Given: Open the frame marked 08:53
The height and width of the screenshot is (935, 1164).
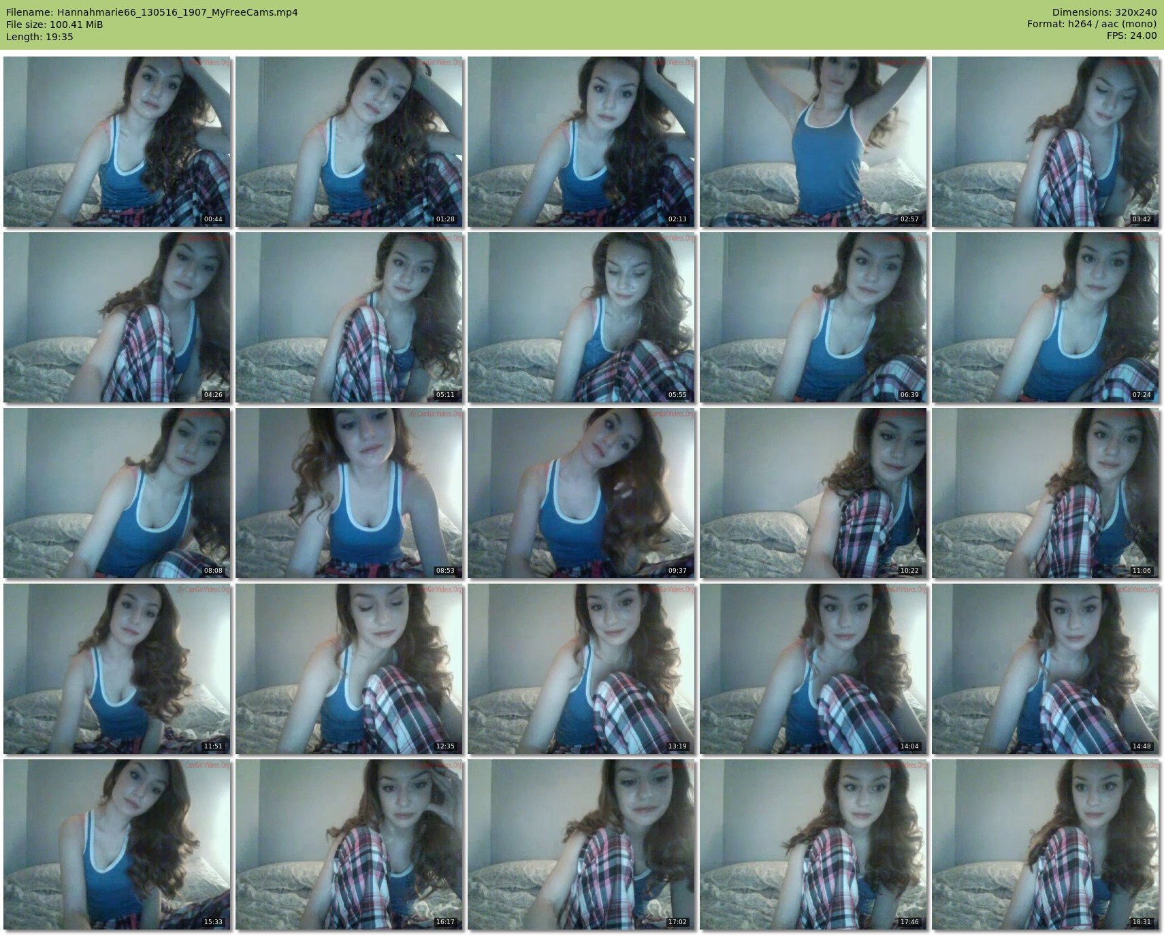Looking at the screenshot, I should 349,493.
